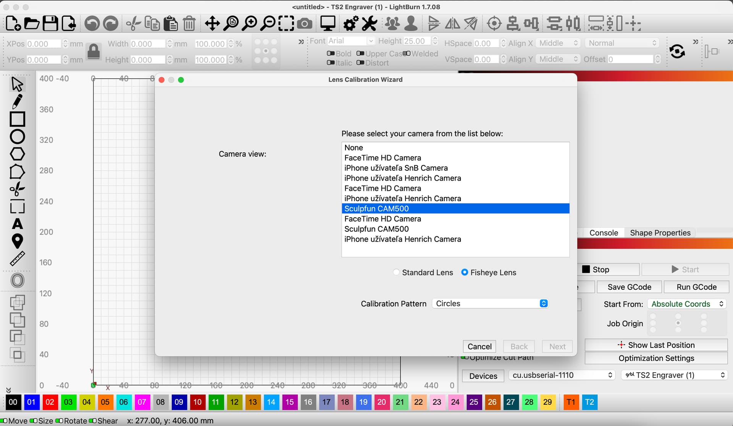Click the camera capture icon
The image size is (733, 426).
coord(305,24)
